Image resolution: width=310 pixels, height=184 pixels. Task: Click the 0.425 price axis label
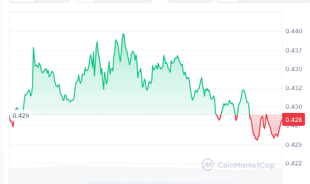pyautogui.click(x=294, y=145)
